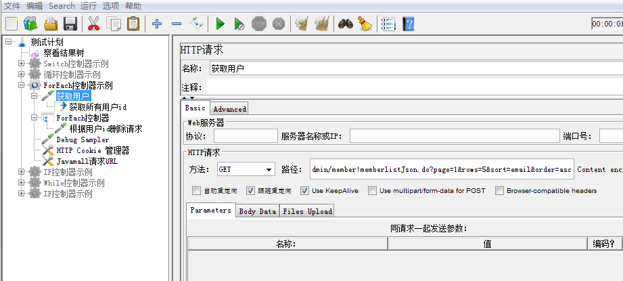
Task: Click the 路径 path input field
Action: [x=441, y=170]
